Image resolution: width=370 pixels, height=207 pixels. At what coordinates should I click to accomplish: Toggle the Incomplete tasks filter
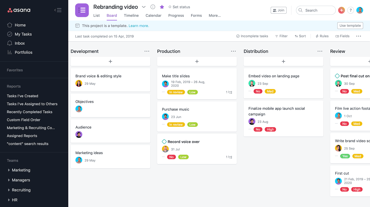click(252, 36)
